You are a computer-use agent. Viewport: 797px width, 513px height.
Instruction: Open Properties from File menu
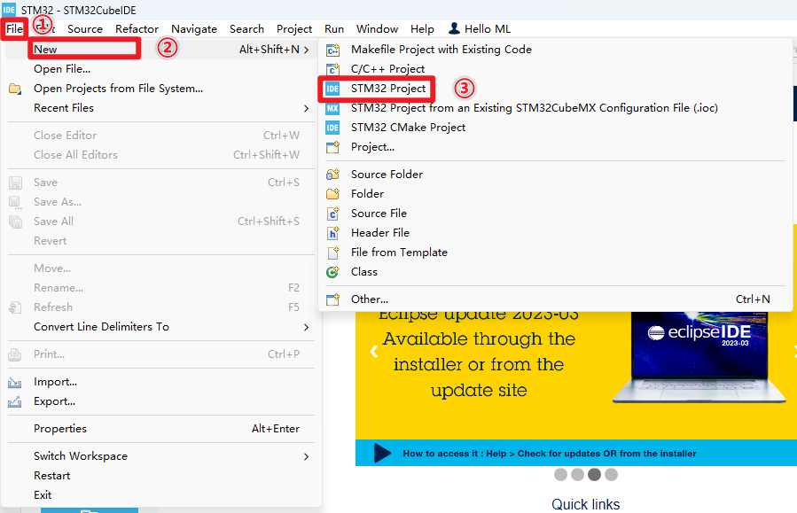pyautogui.click(x=162, y=429)
